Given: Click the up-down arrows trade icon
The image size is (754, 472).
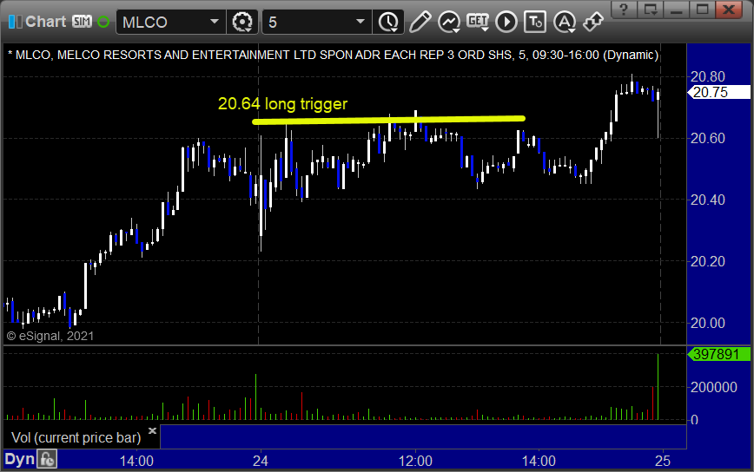Looking at the screenshot, I should point(593,22).
